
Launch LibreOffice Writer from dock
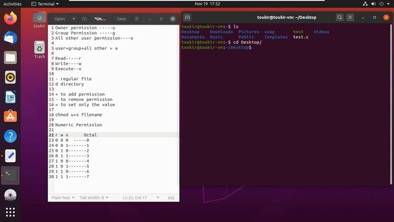[10, 97]
